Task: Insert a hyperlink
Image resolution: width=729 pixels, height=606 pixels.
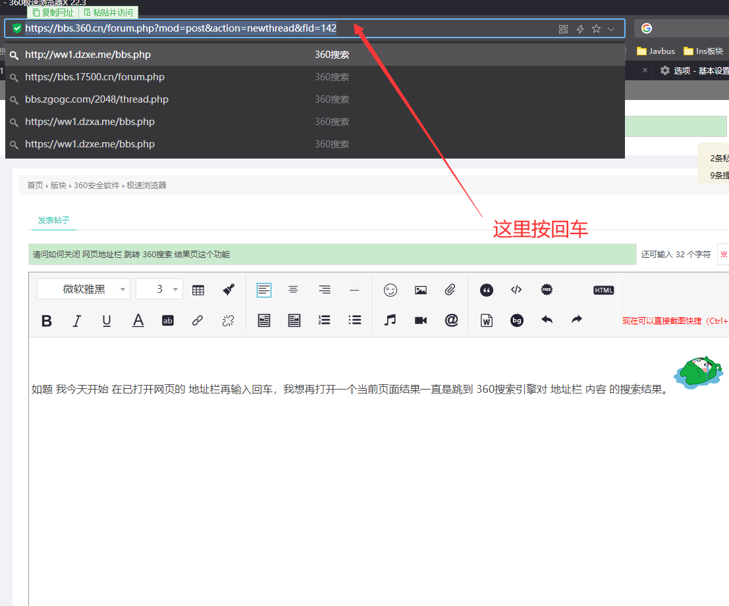Action: click(x=198, y=320)
